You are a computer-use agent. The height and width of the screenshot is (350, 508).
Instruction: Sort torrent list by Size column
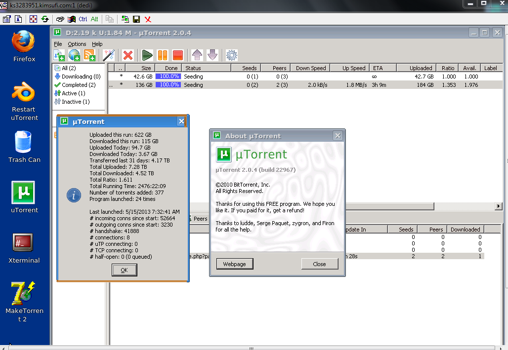[140, 68]
